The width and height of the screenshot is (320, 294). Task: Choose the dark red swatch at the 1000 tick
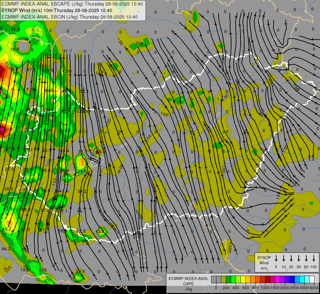(268, 280)
